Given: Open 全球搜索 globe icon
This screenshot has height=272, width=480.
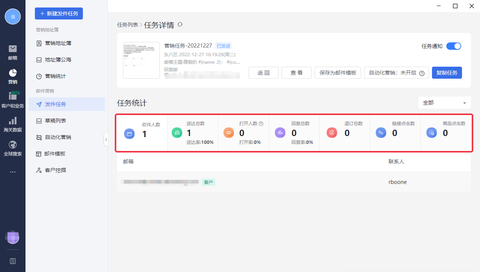Looking at the screenshot, I should 13,145.
